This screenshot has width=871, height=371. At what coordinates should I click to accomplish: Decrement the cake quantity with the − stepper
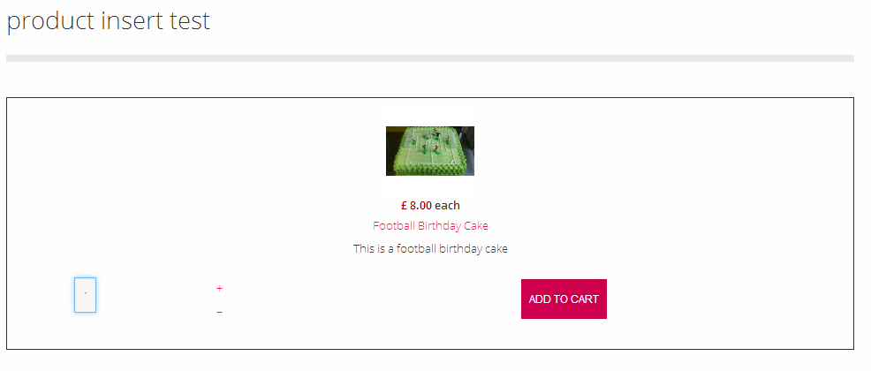(219, 313)
